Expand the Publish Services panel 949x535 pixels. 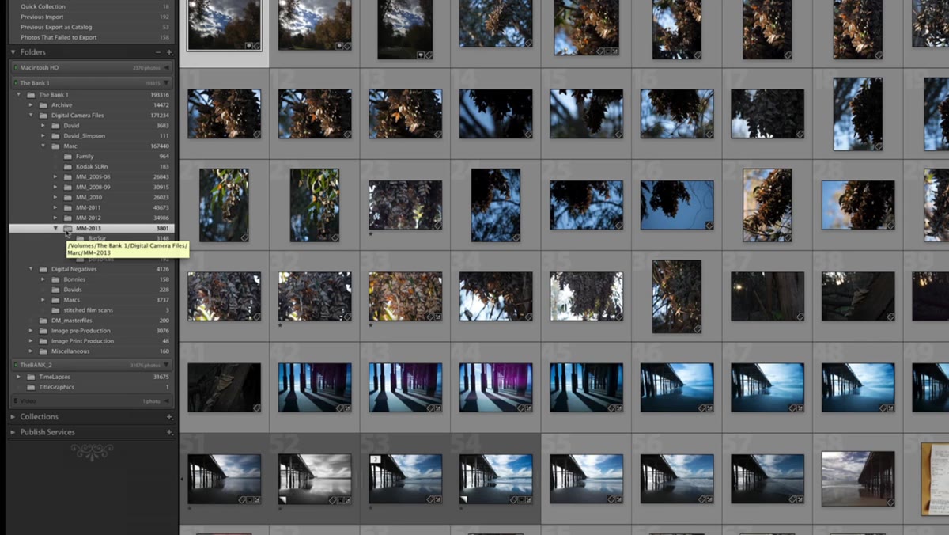(x=13, y=433)
